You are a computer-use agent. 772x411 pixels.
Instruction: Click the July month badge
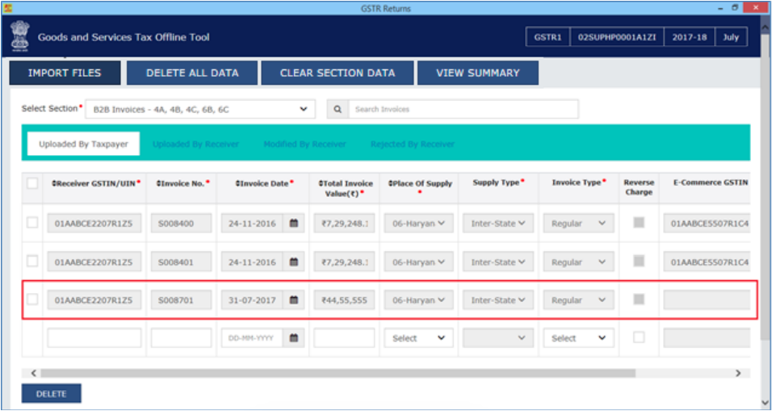pyautogui.click(x=731, y=37)
